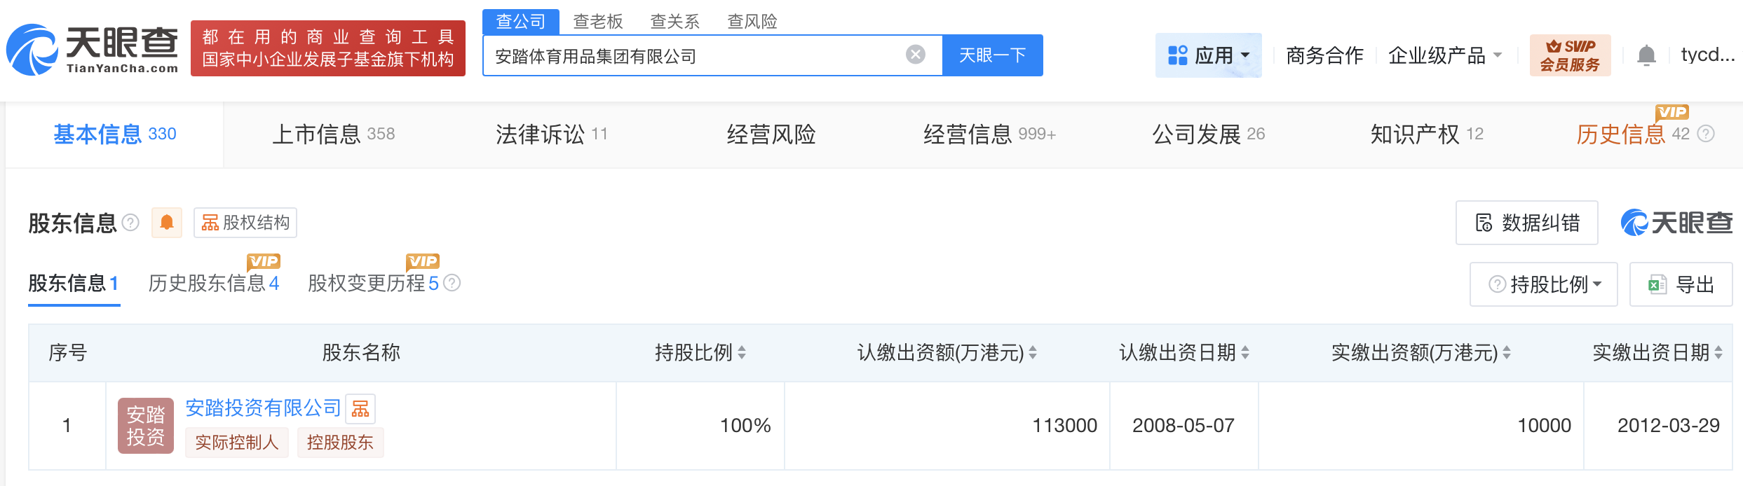Screen dimensions: 1743x486
Task: Click the equity structure icon beside 安踏投资有限公司
Action: pos(360,409)
